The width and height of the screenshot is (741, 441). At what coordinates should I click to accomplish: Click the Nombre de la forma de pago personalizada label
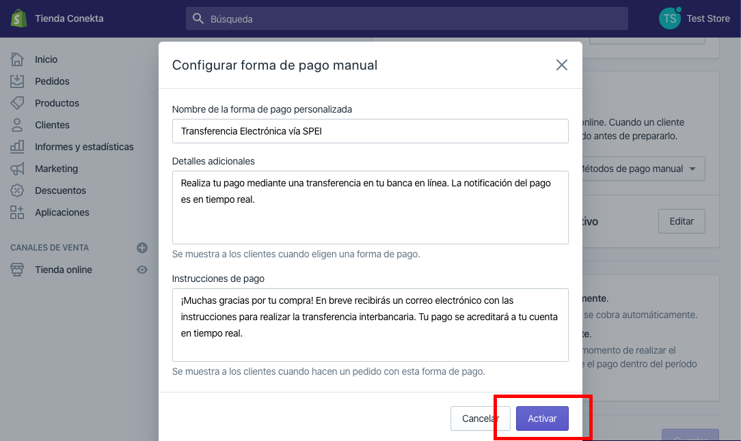pos(262,109)
